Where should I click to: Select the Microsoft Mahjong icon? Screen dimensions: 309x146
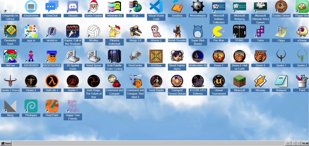pos(239,6)
